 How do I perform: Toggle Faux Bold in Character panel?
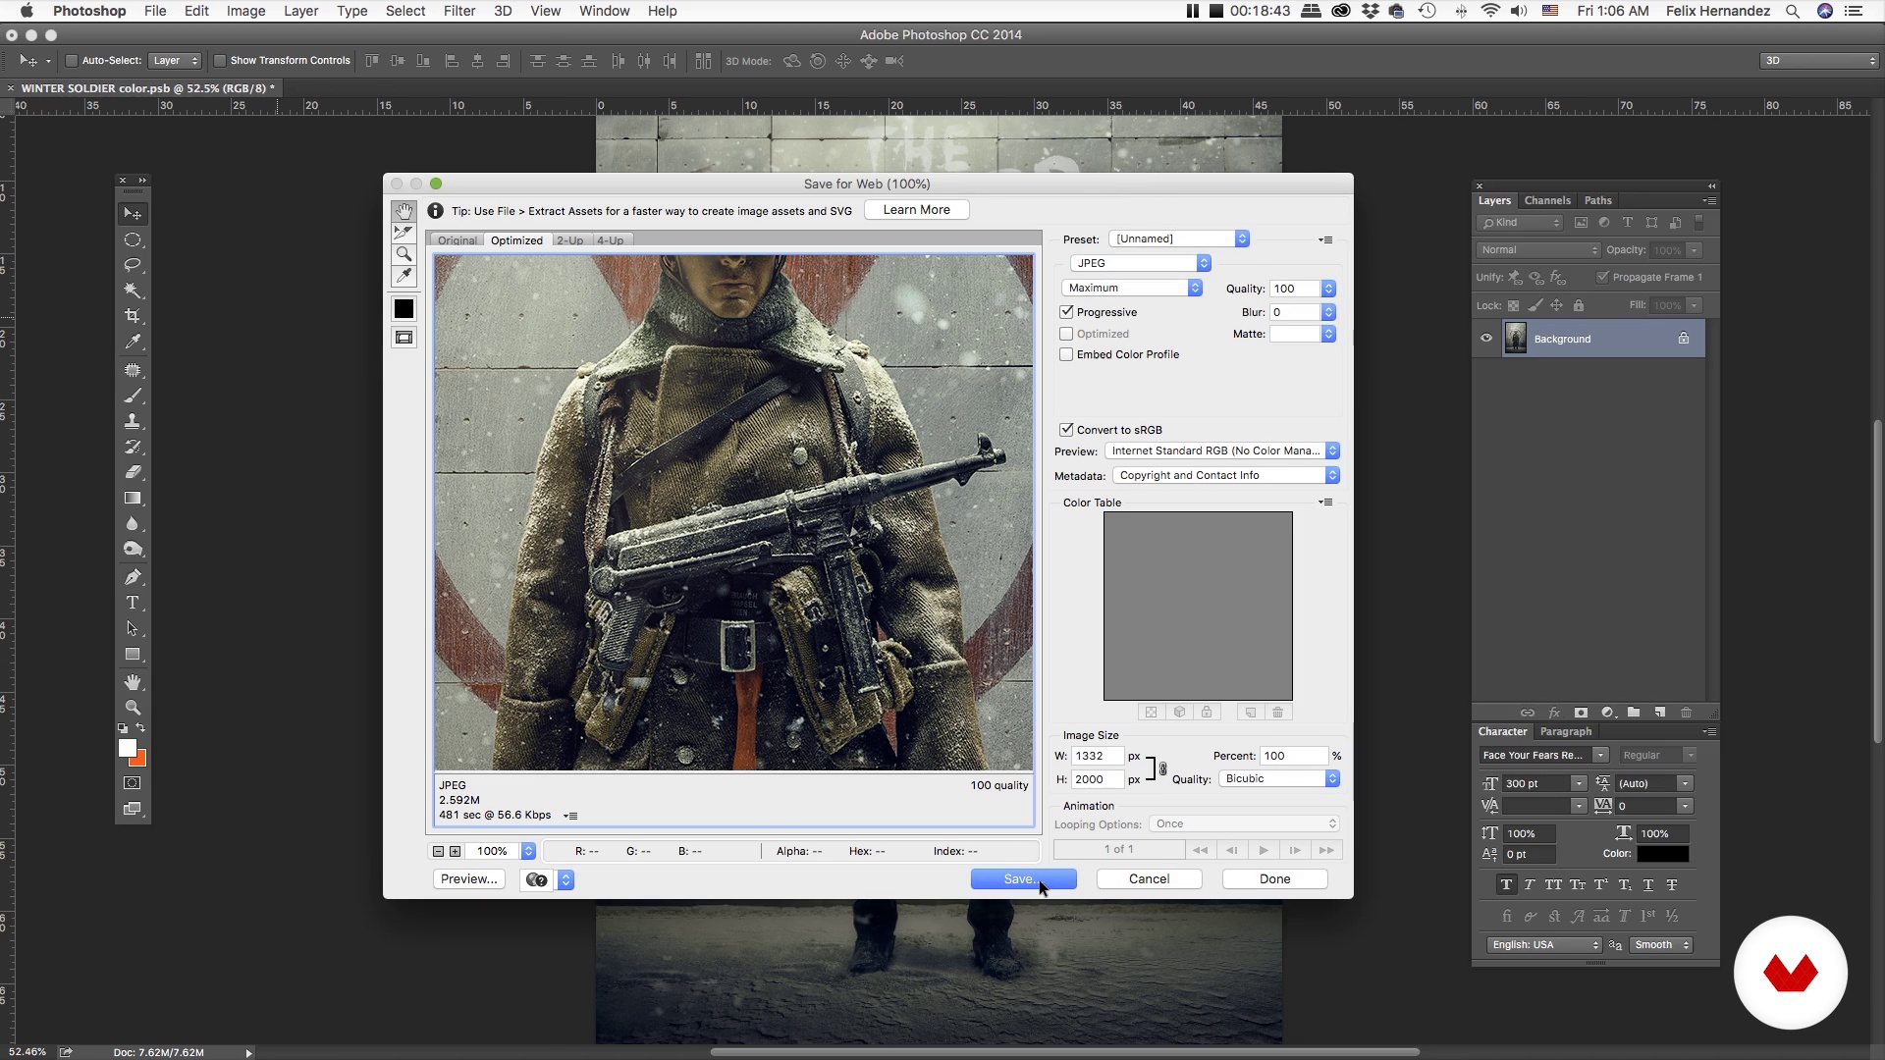1506,884
